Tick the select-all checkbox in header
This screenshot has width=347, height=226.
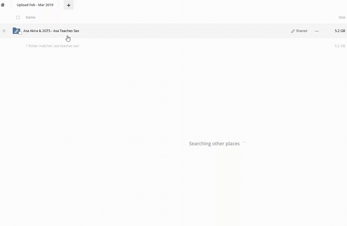pyautogui.click(x=18, y=18)
